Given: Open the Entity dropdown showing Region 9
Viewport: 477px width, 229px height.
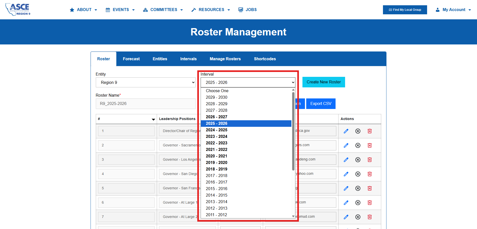Looking at the screenshot, I should point(145,82).
